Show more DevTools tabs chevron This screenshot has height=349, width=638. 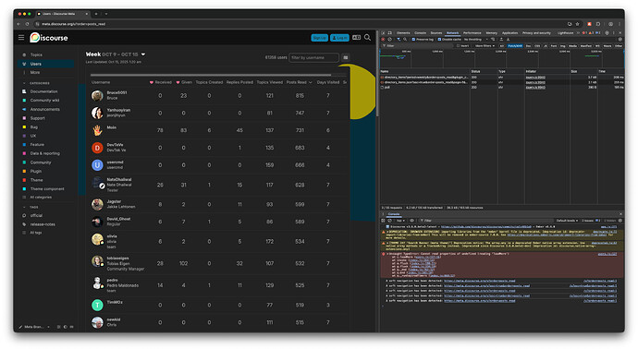[x=579, y=33]
